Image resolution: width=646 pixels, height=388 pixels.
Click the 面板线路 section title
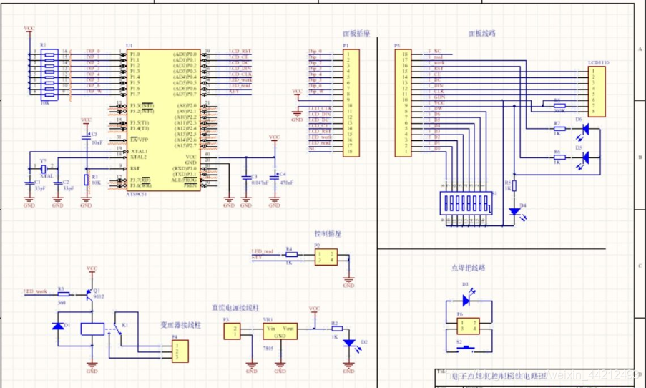[482, 34]
